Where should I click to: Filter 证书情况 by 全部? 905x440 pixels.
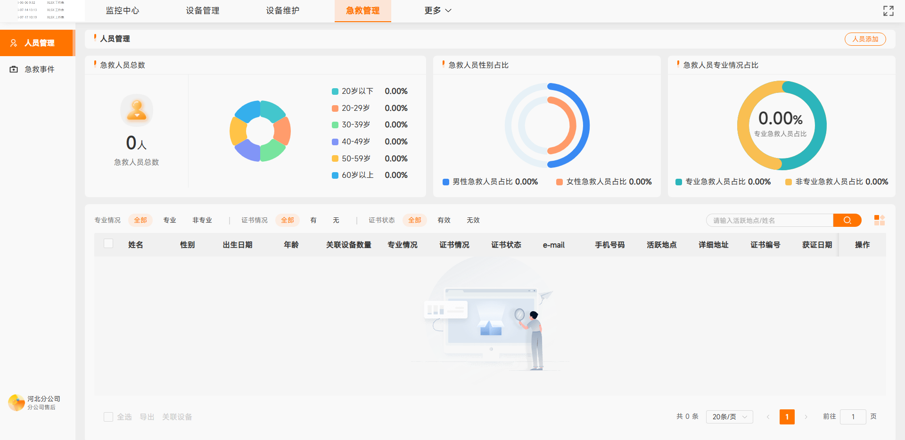tap(288, 220)
